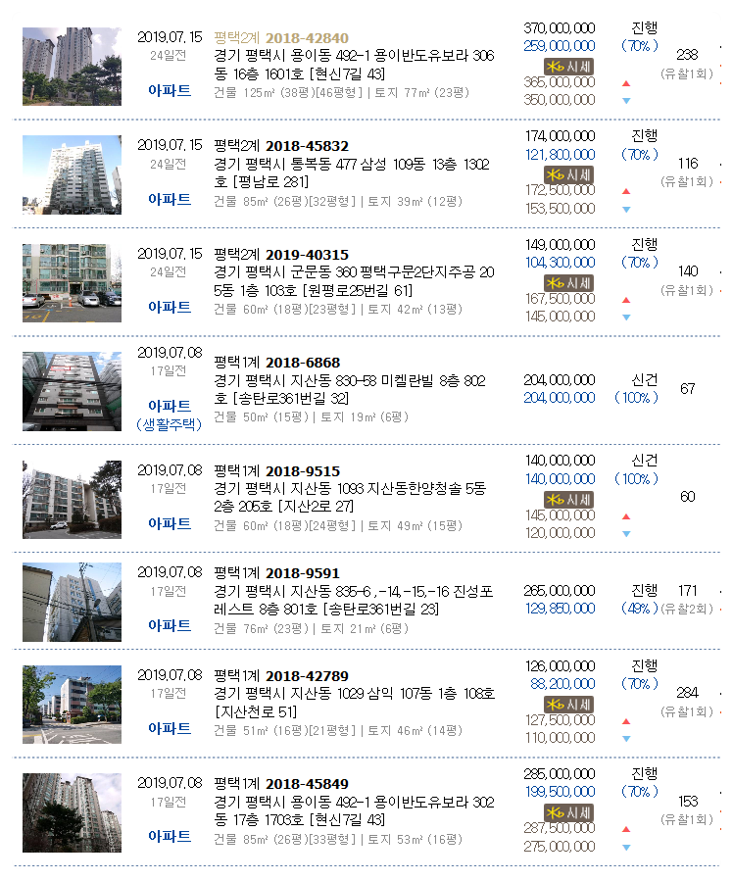Click blue down arrow beside 110,000,000
This screenshot has height=881, width=733.
coord(626,738)
